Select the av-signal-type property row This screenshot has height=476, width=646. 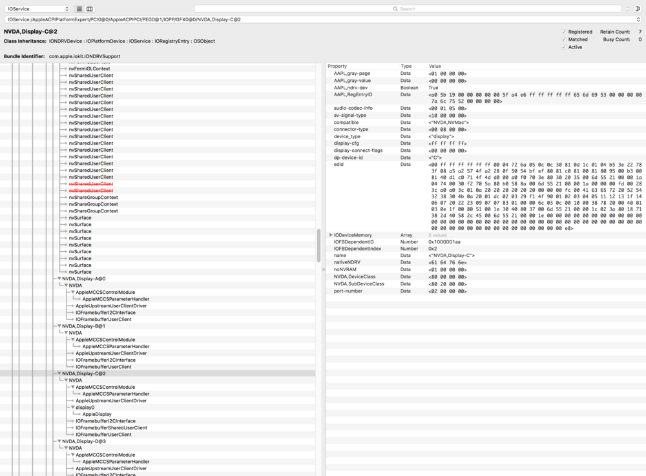click(x=486, y=116)
